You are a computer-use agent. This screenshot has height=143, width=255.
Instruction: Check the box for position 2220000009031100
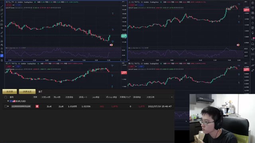tap(6, 106)
